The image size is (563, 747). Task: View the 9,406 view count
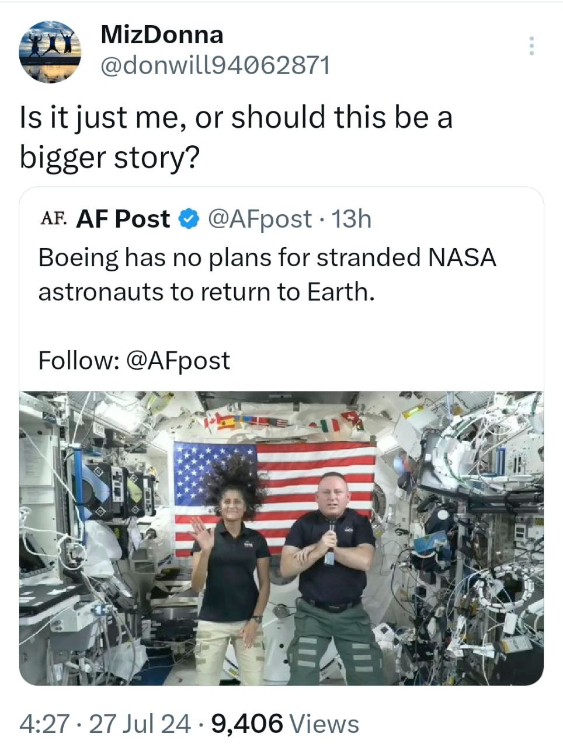click(246, 724)
